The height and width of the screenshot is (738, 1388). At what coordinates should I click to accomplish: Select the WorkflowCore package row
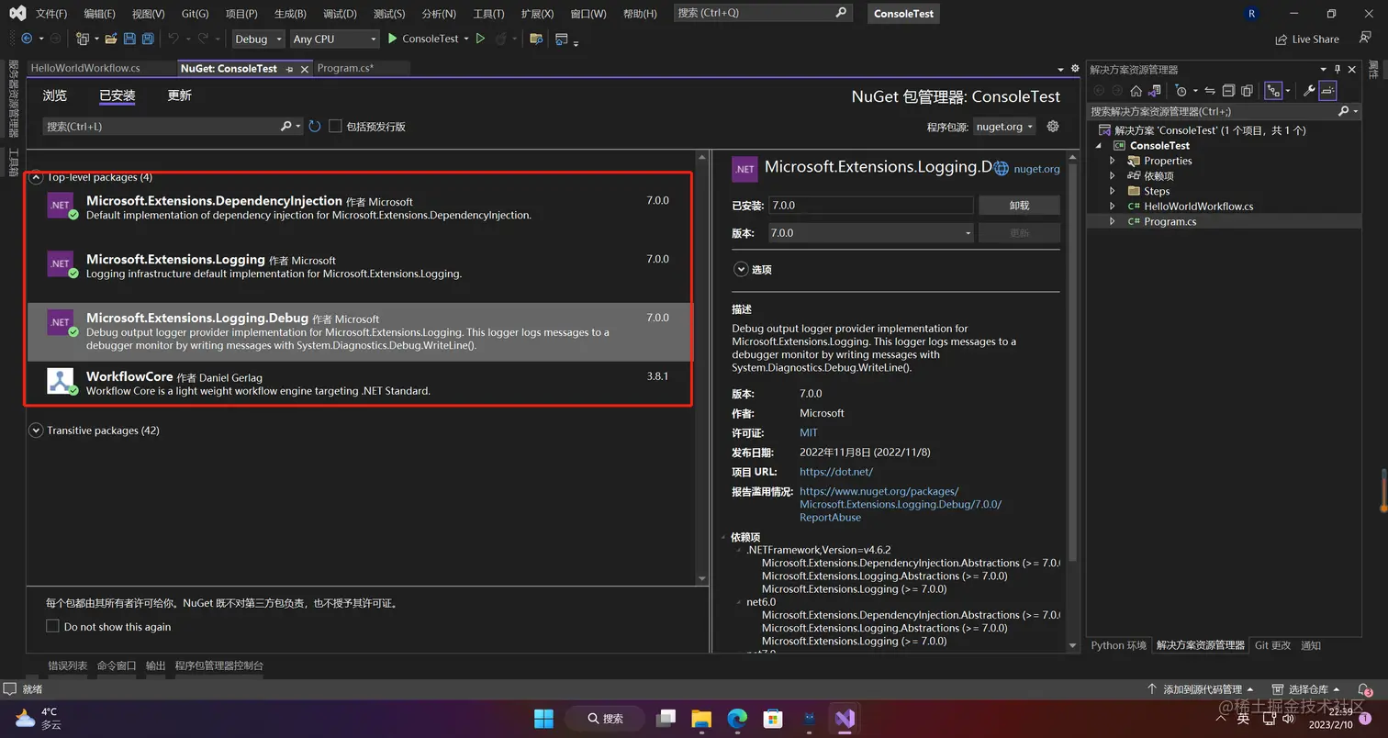pyautogui.click(x=360, y=383)
